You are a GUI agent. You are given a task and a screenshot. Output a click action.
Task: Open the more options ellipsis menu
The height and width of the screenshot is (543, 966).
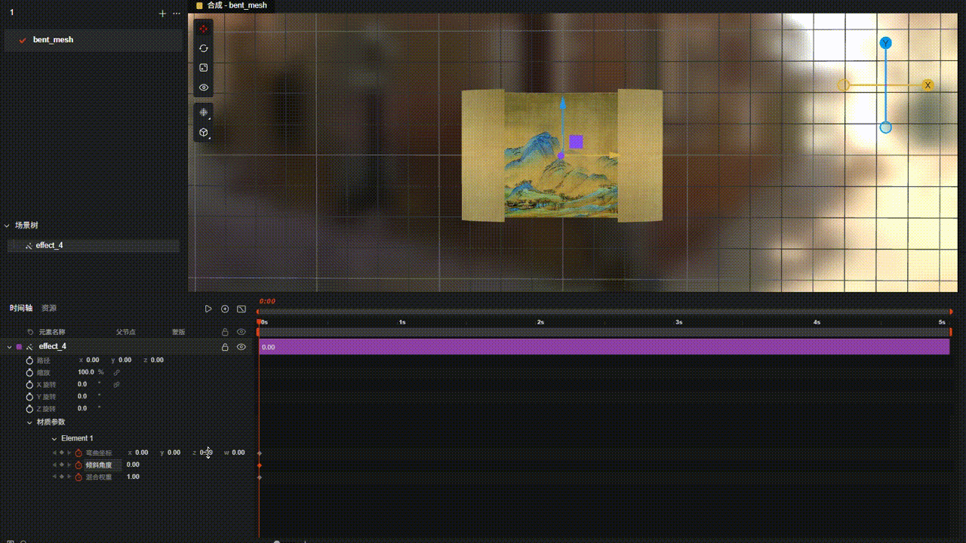point(177,14)
